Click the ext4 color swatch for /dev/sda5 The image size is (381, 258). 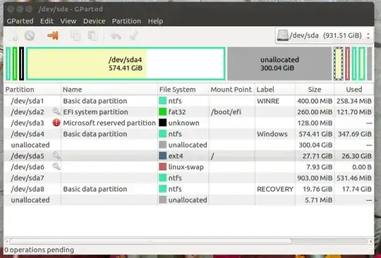tap(162, 156)
